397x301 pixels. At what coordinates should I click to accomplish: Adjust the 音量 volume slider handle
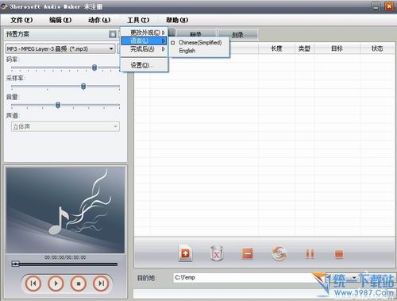click(58, 105)
